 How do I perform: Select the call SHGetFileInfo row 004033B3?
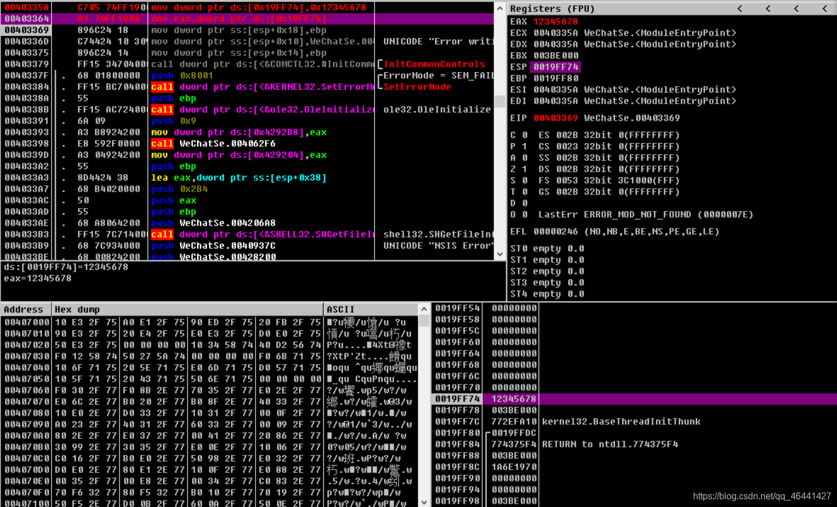click(247, 234)
